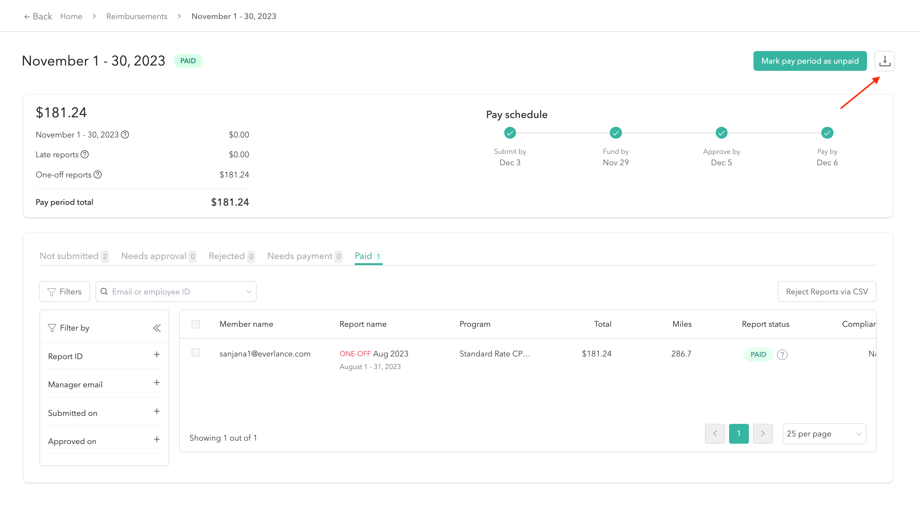This screenshot has width=920, height=505.
Task: Click help icon beside November 1 - 30, 2023 amount
Action: click(125, 134)
